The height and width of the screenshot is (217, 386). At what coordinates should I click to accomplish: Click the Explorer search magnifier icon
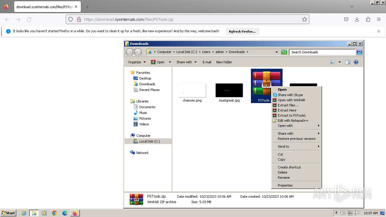tap(359, 52)
